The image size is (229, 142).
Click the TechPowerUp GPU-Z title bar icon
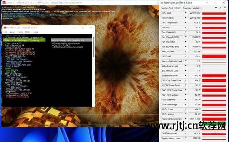tap(162, 2)
